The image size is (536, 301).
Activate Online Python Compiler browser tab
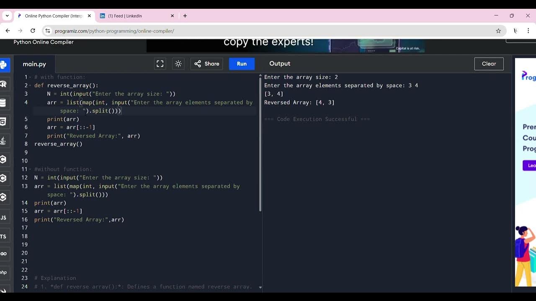point(54,16)
